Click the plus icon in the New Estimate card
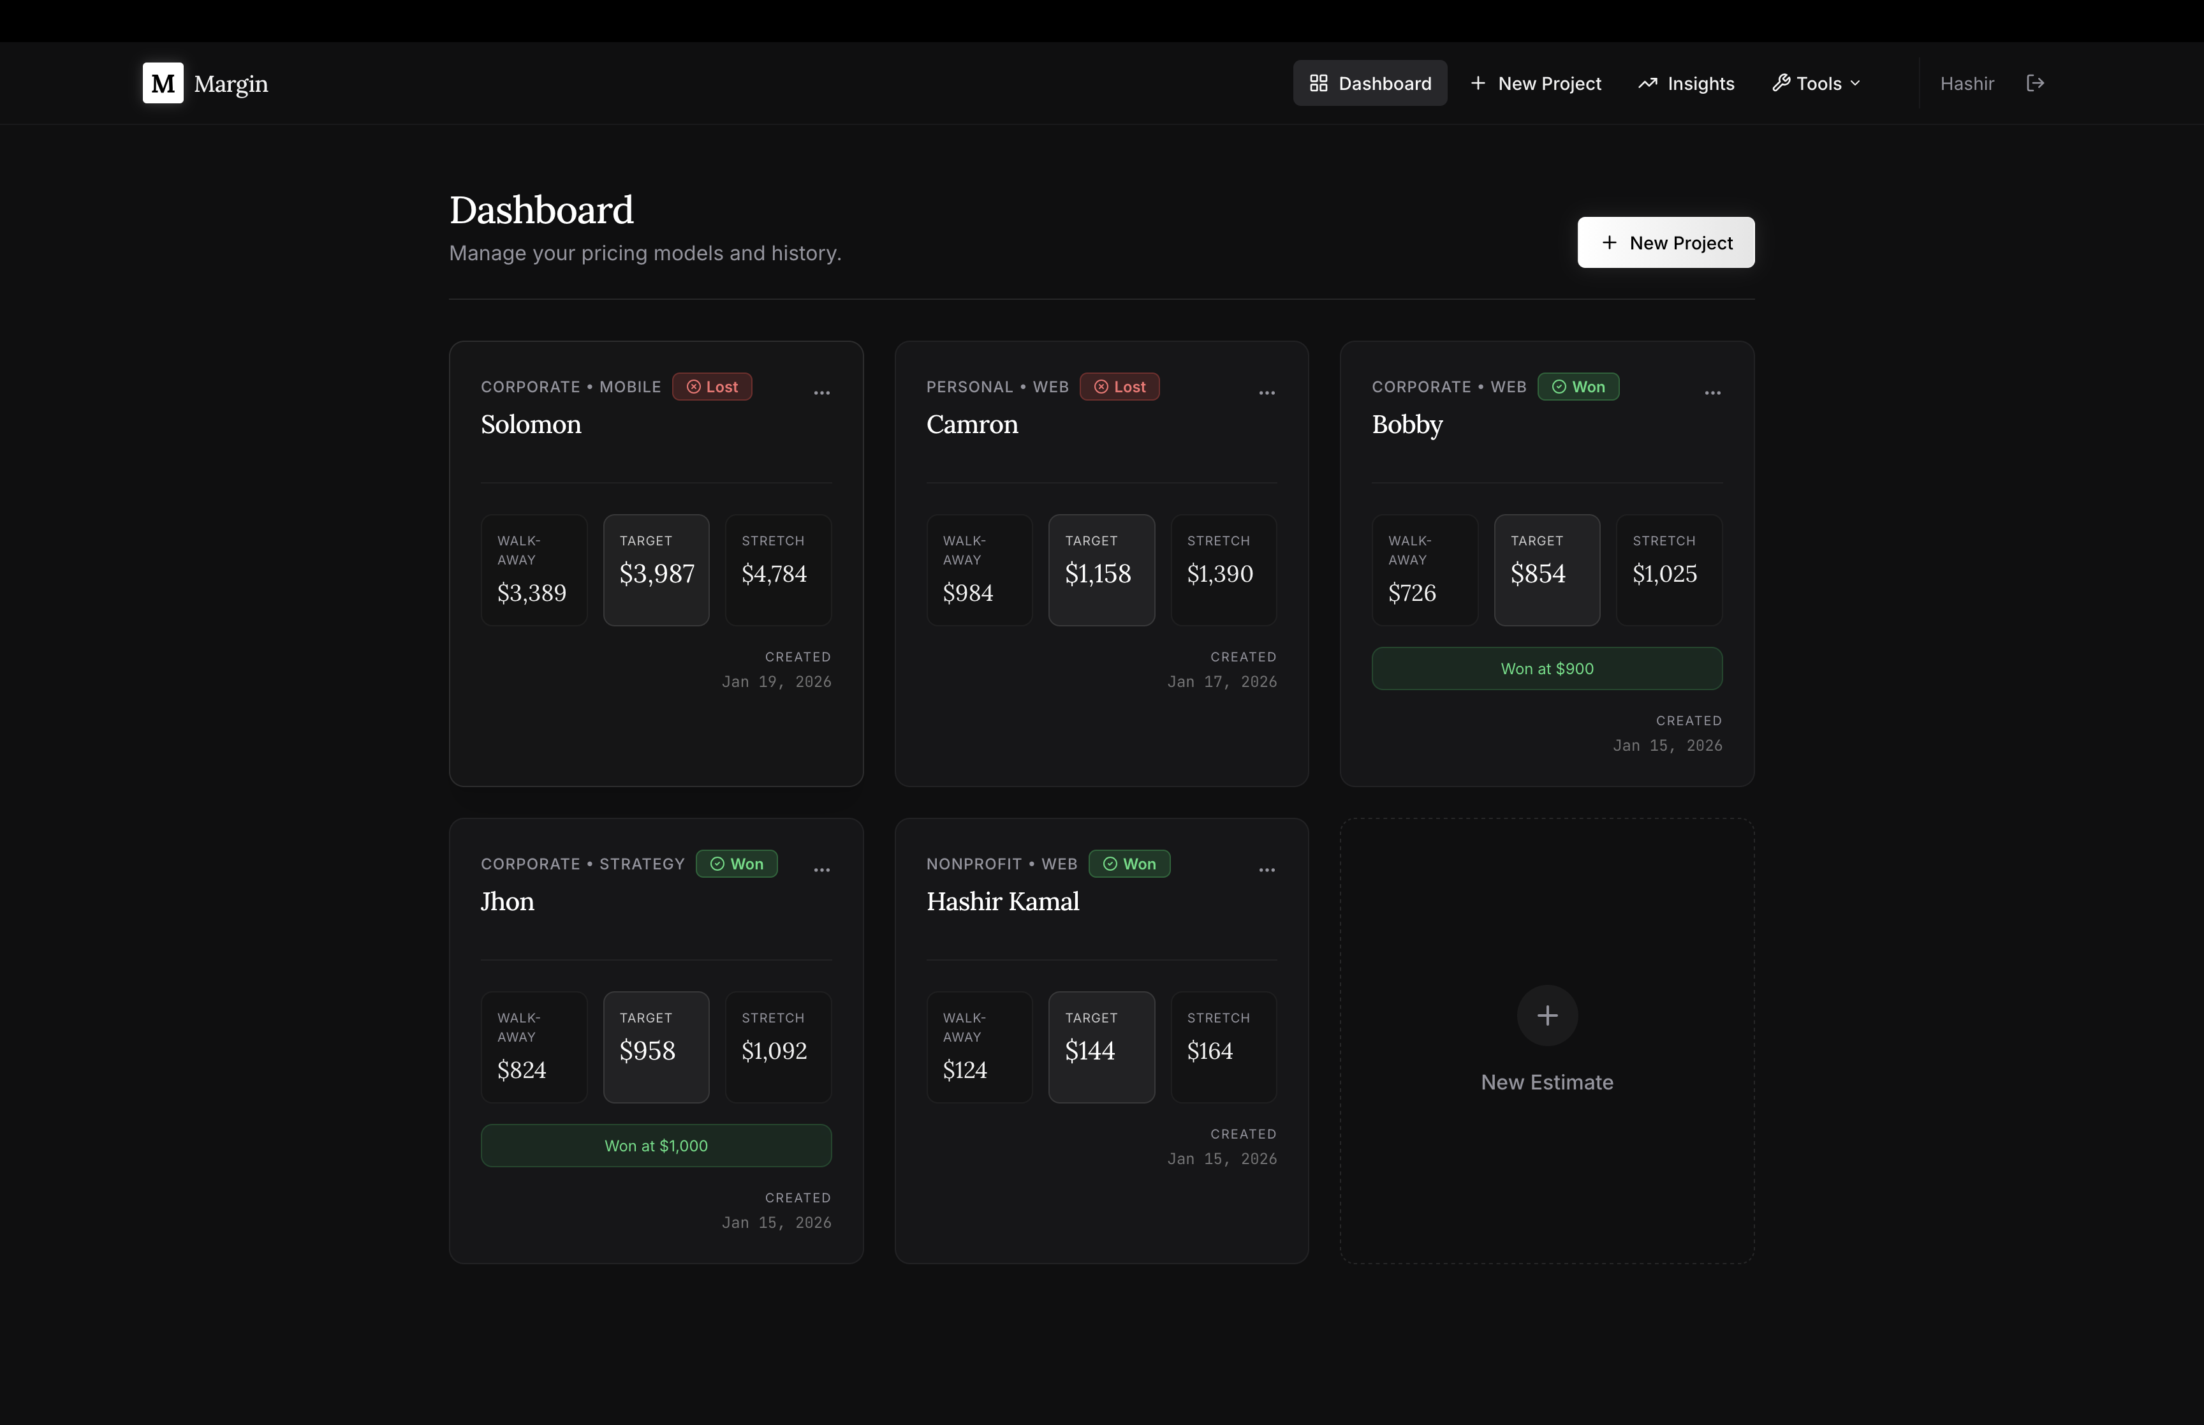The width and height of the screenshot is (2204, 1425). point(1546,1015)
